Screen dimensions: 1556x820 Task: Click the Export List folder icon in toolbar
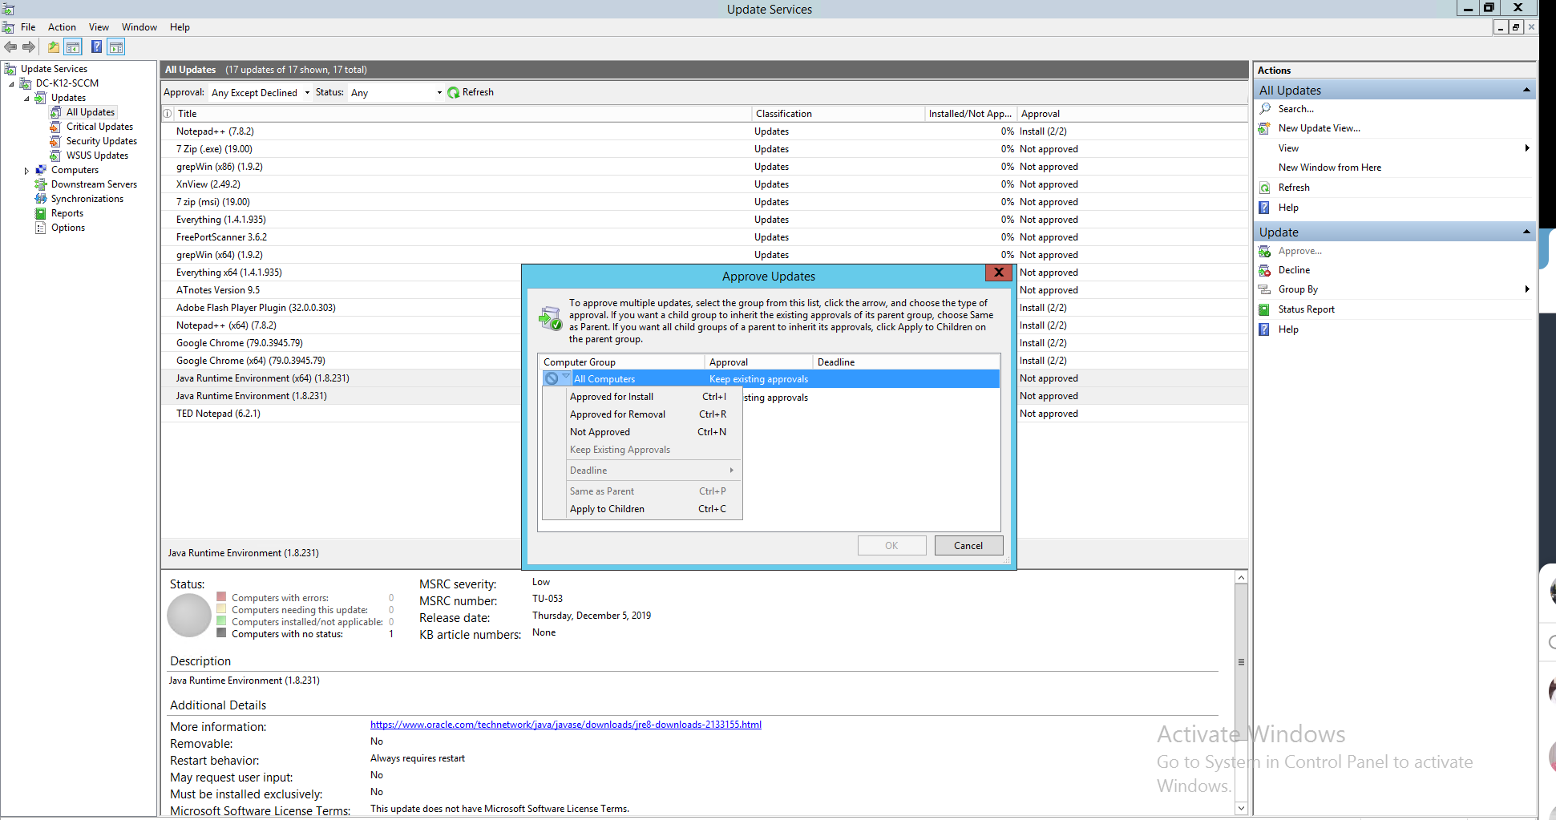click(53, 46)
